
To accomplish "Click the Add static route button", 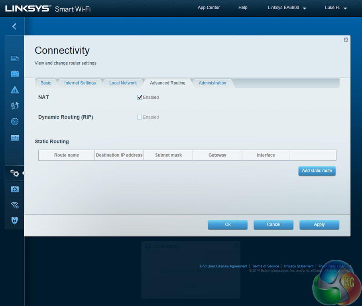I will pyautogui.click(x=317, y=171).
